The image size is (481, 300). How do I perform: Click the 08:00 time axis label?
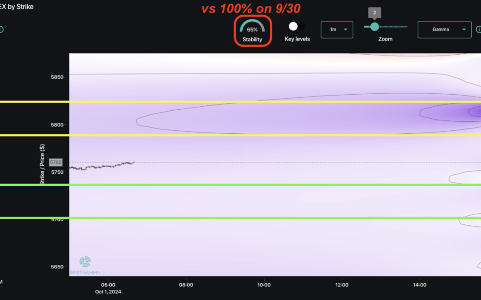[x=186, y=285]
